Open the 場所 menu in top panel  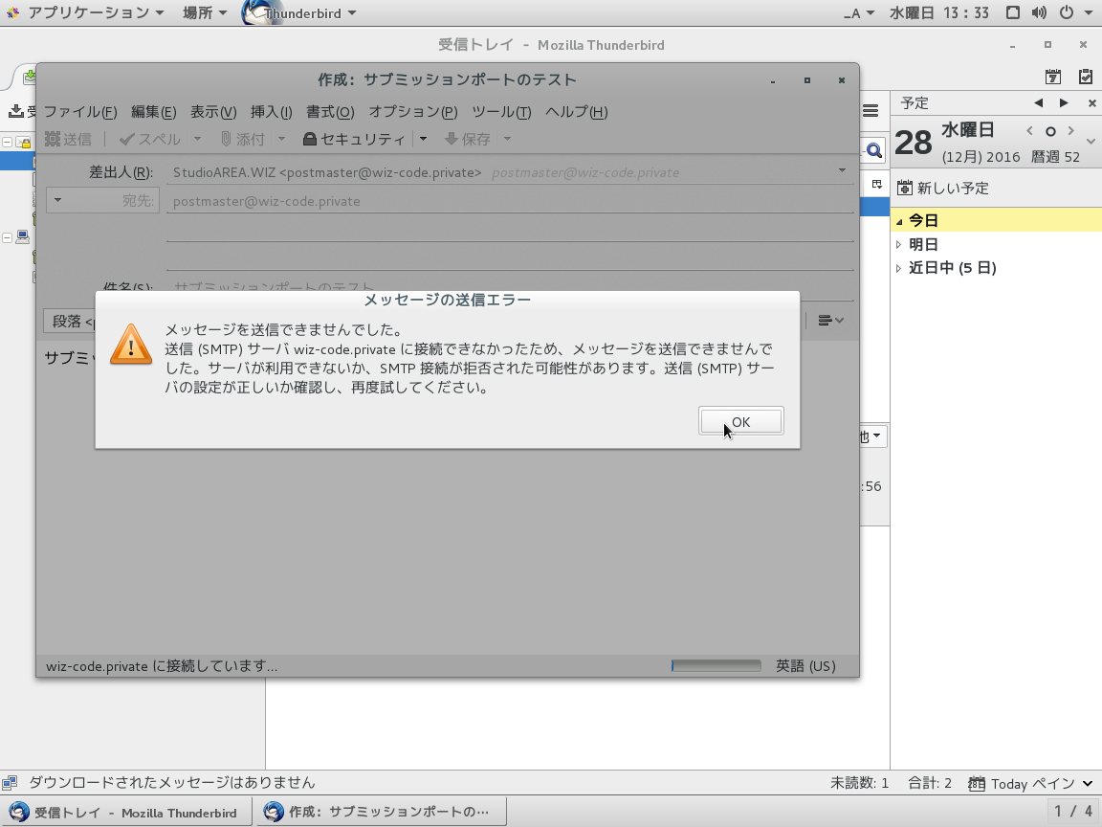pos(205,12)
